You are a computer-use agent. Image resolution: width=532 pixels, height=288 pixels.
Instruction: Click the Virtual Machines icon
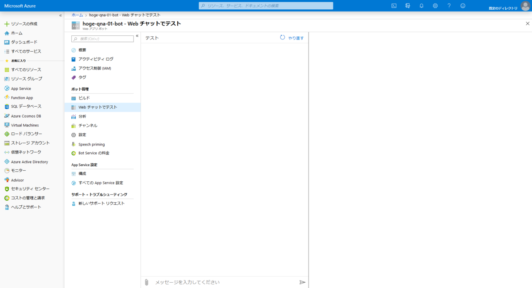pyautogui.click(x=7, y=125)
